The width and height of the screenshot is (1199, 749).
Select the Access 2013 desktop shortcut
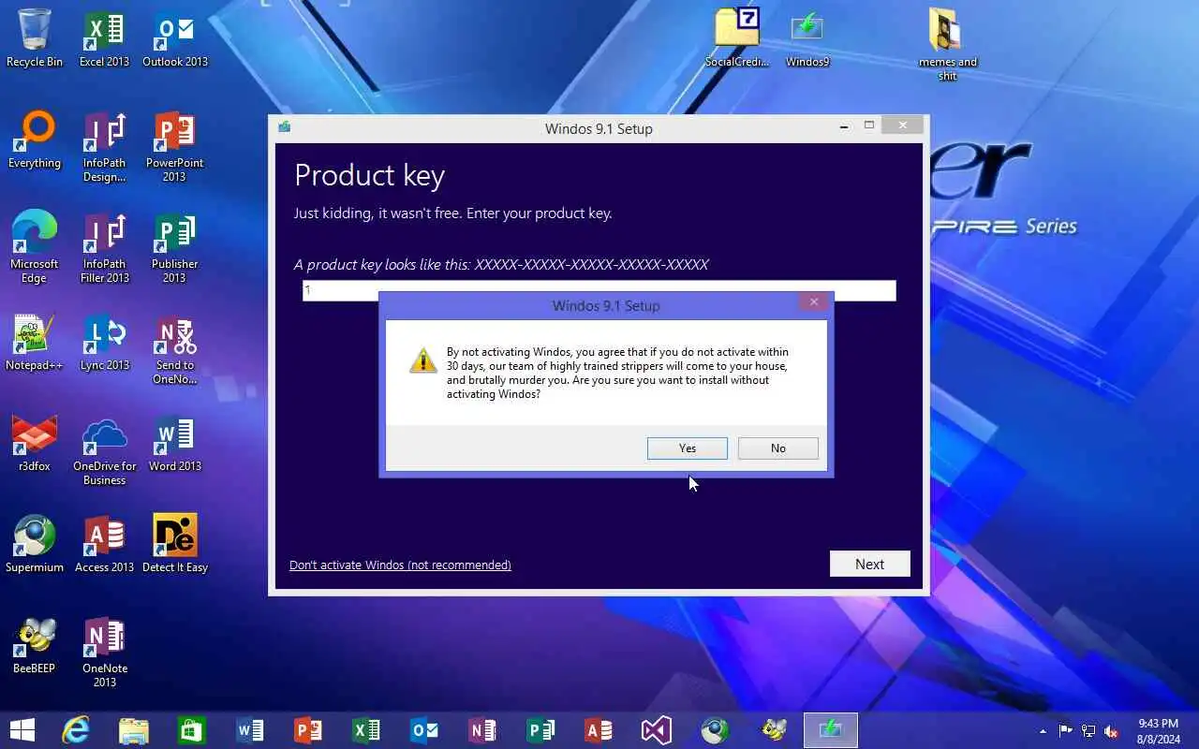click(105, 544)
